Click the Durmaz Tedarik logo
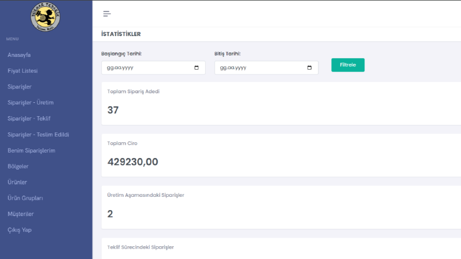The image size is (461, 259). pos(45,17)
